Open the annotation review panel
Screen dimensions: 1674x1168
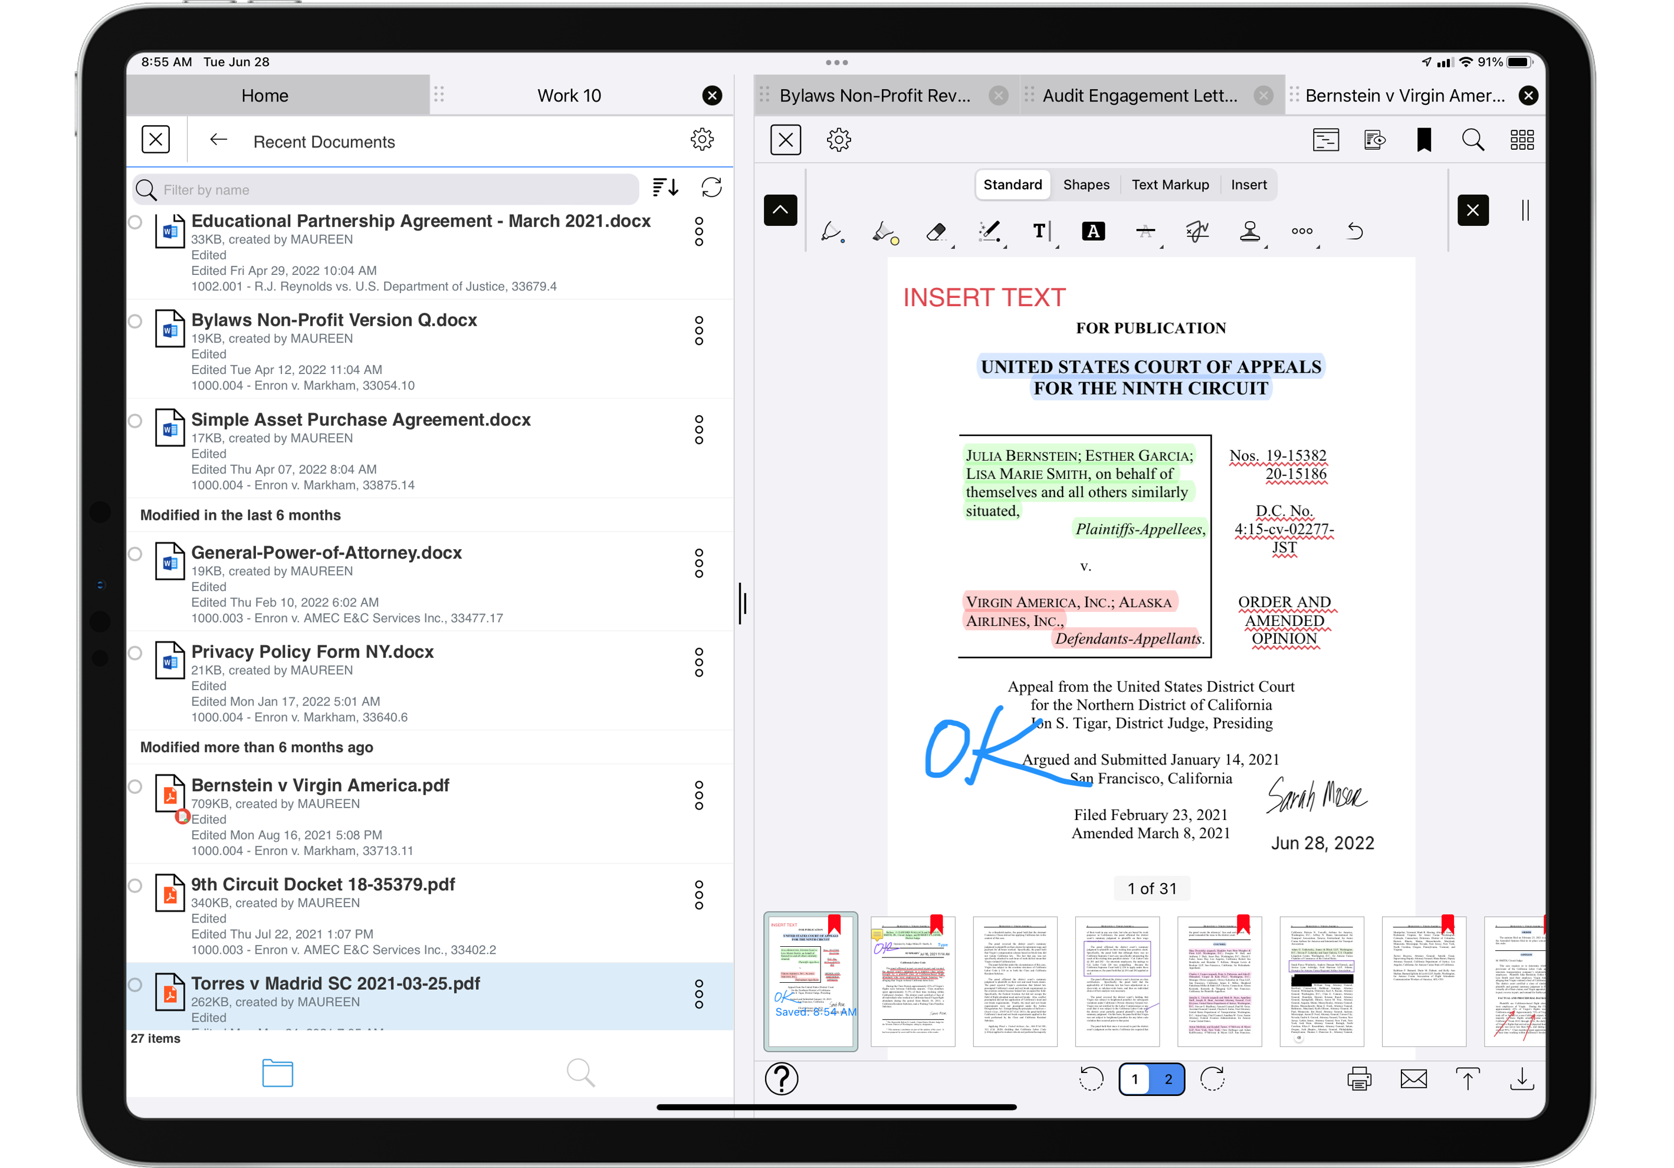point(1374,140)
